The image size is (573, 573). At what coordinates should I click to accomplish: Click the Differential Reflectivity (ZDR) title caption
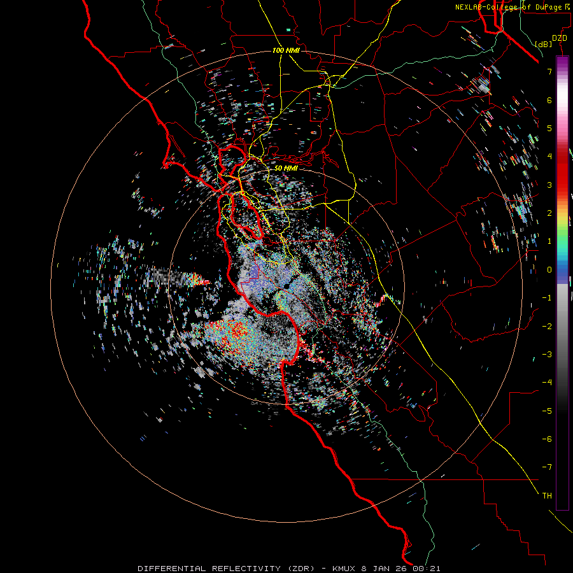point(226,569)
